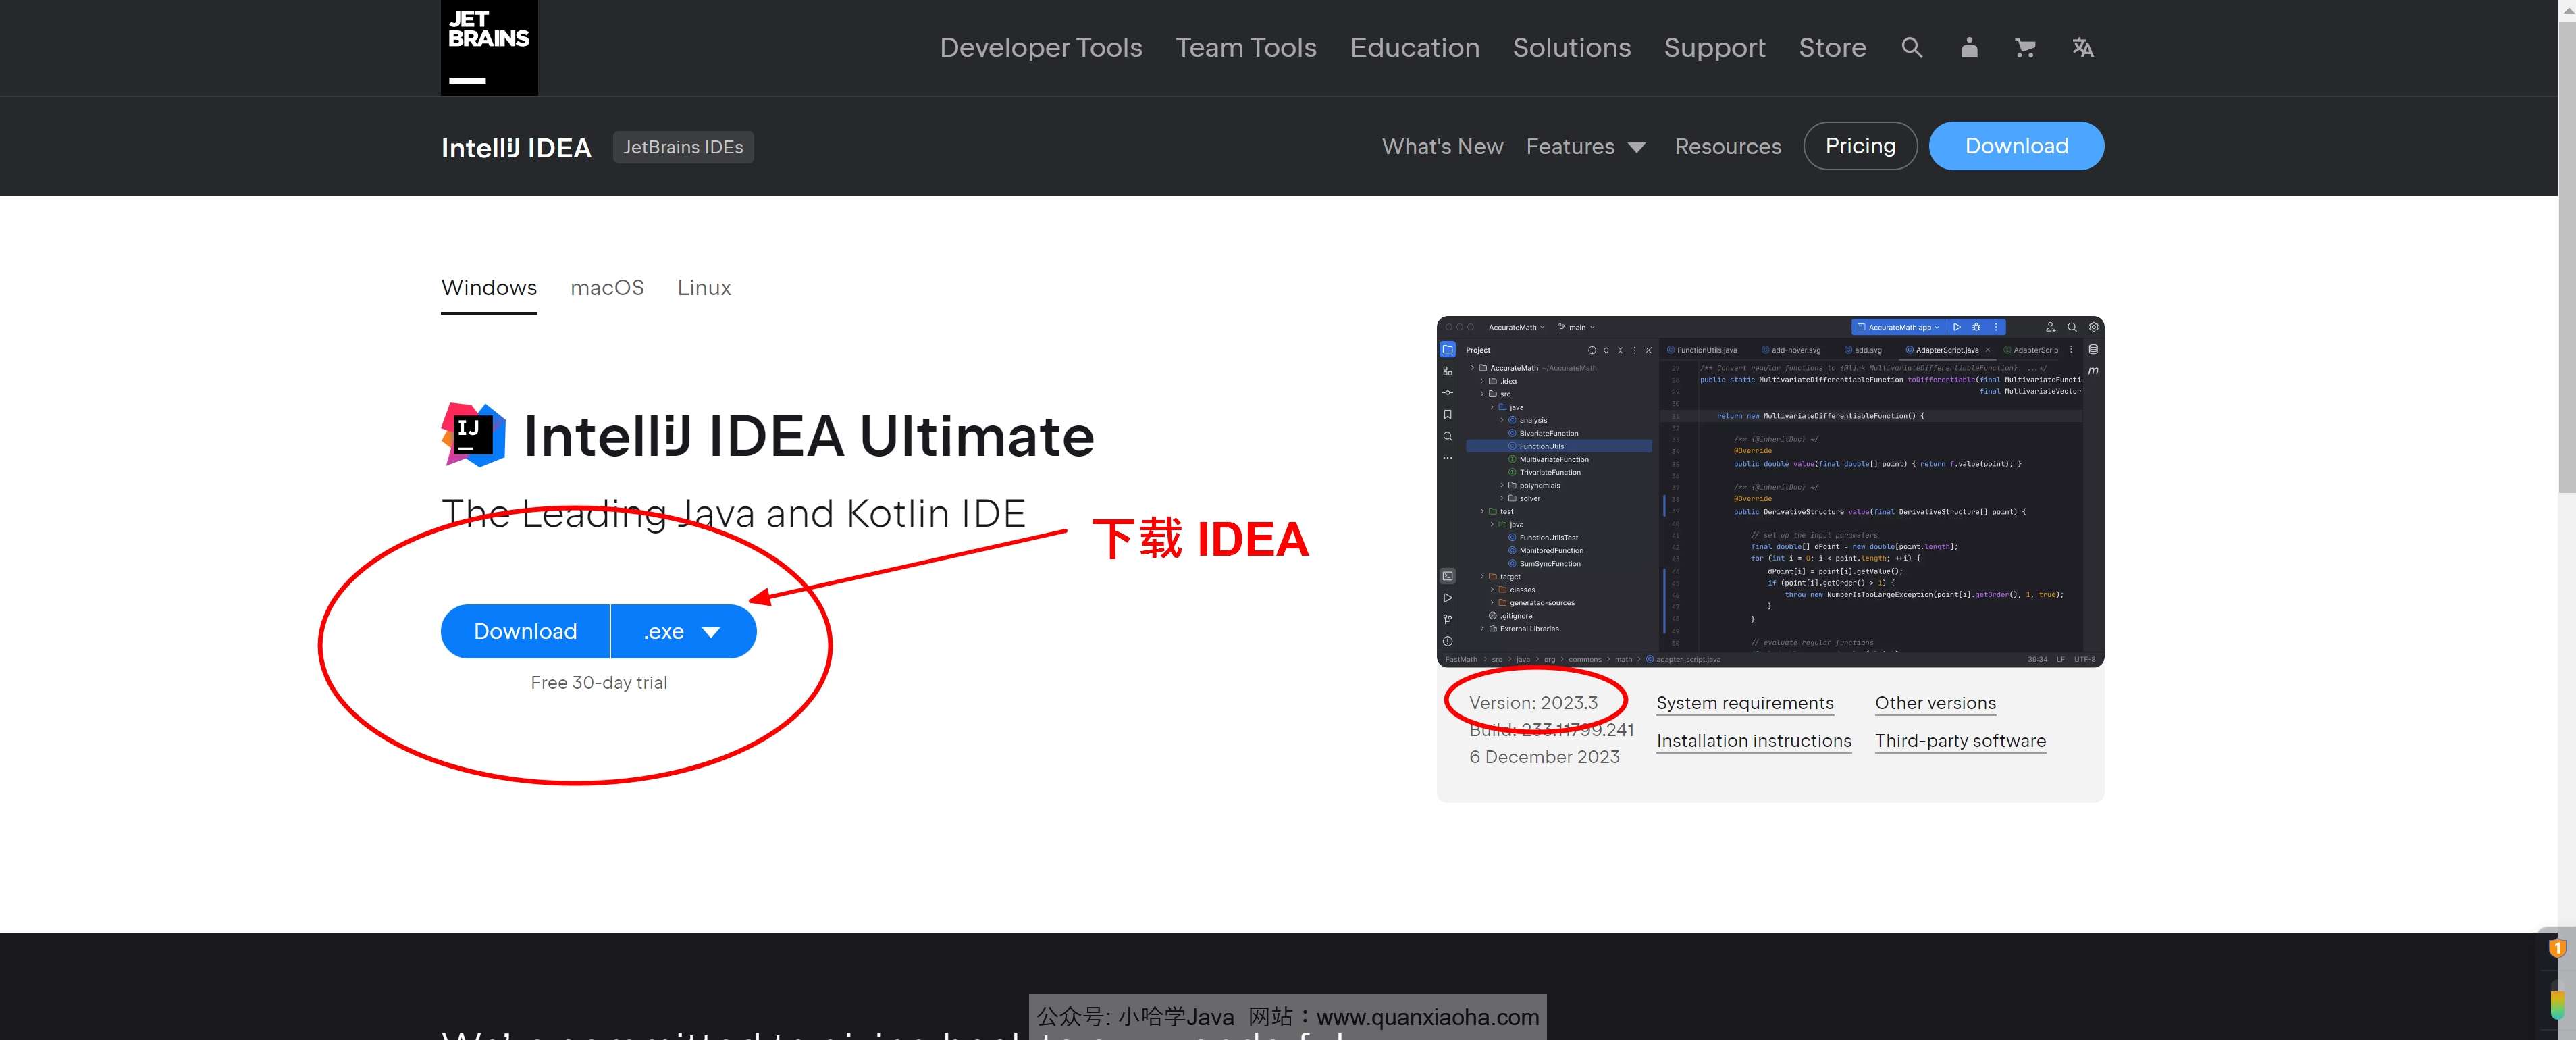The height and width of the screenshot is (1040, 2576).
Task: Click the orange notification badge icon
Action: tap(2557, 947)
